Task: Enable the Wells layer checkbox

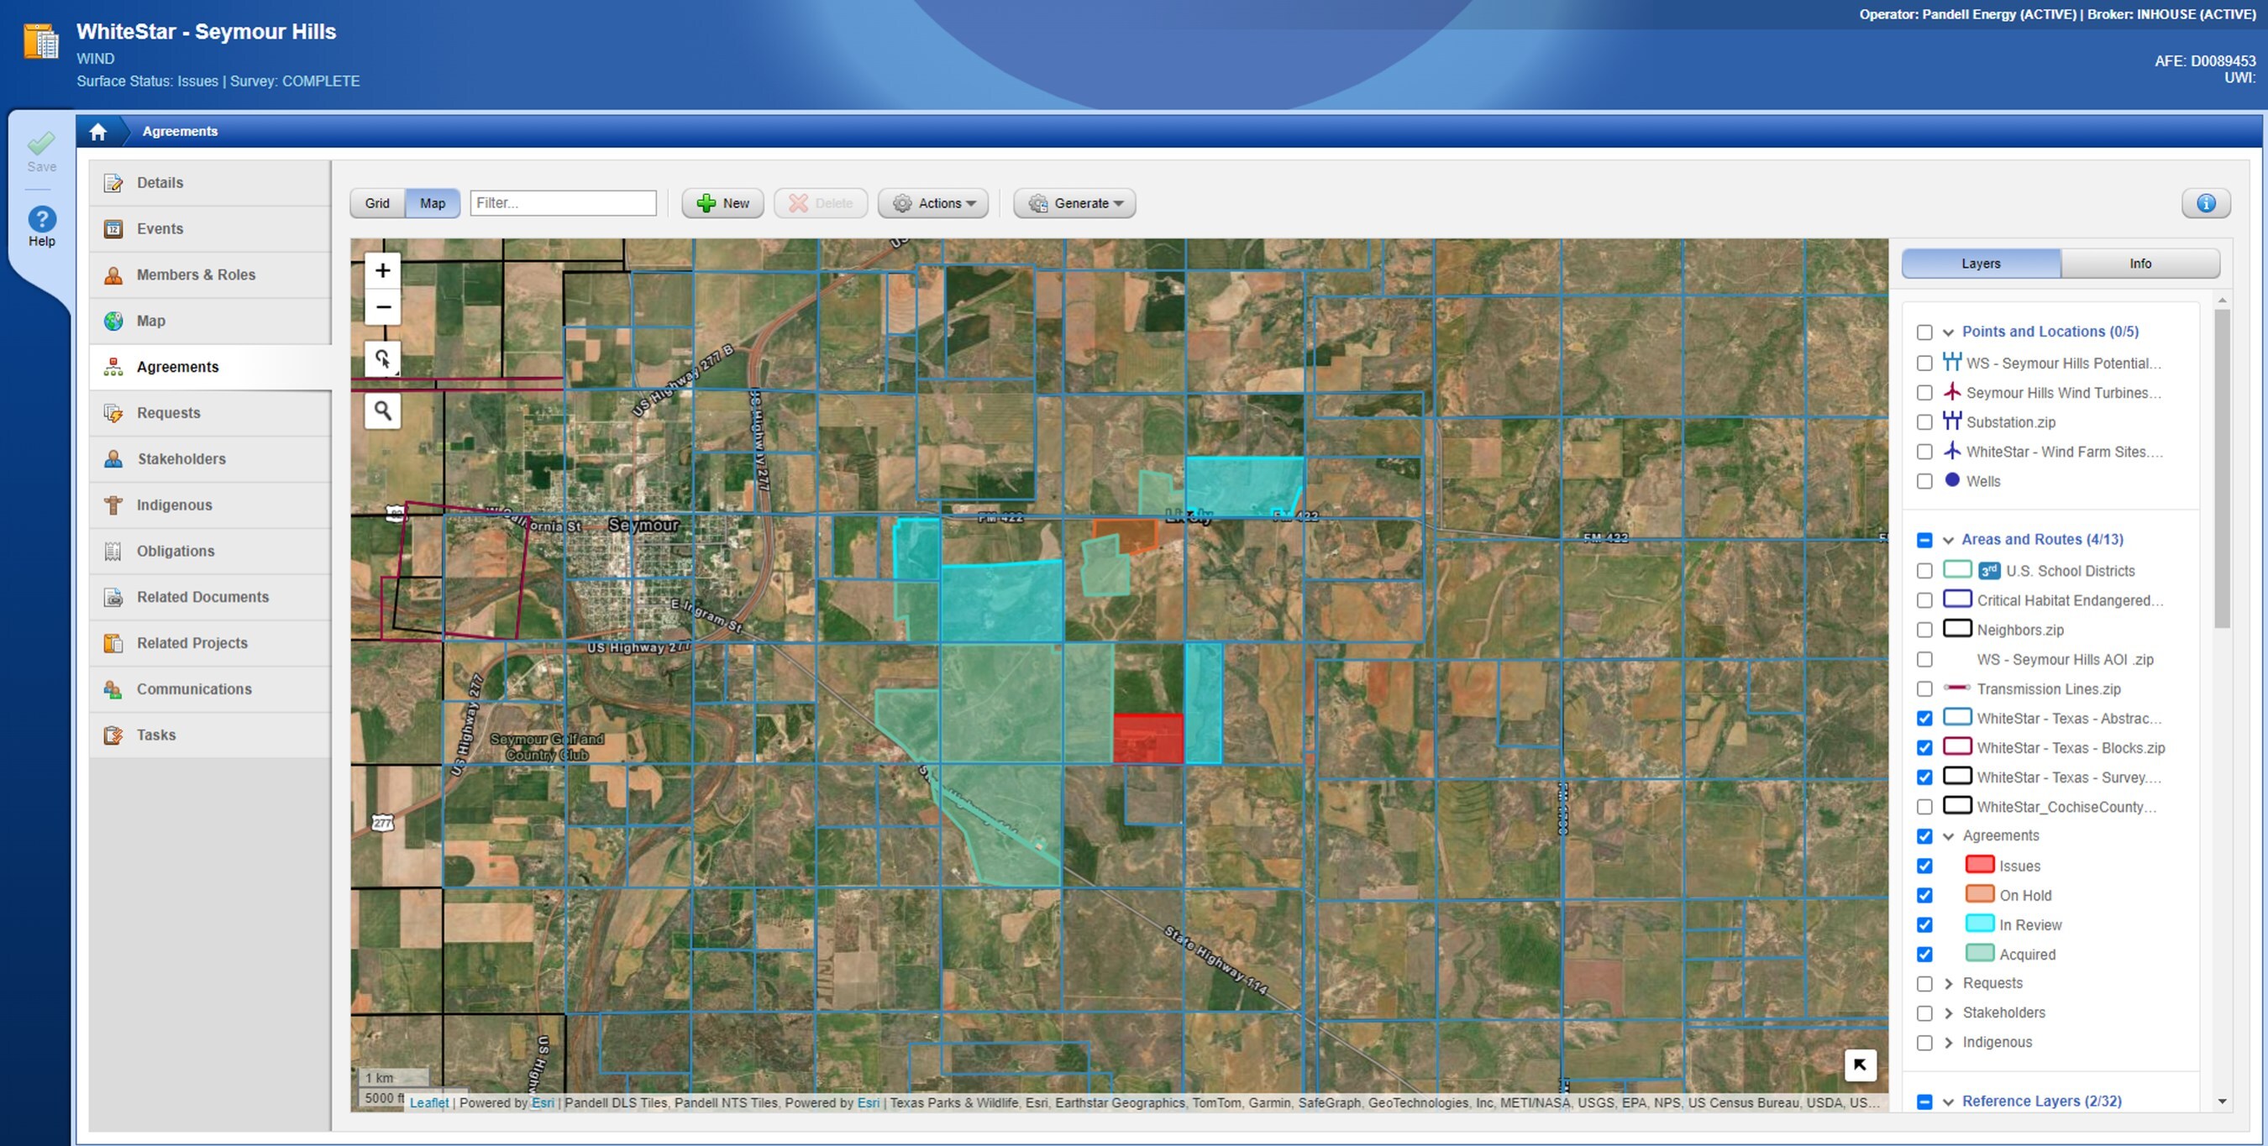Action: [1924, 481]
